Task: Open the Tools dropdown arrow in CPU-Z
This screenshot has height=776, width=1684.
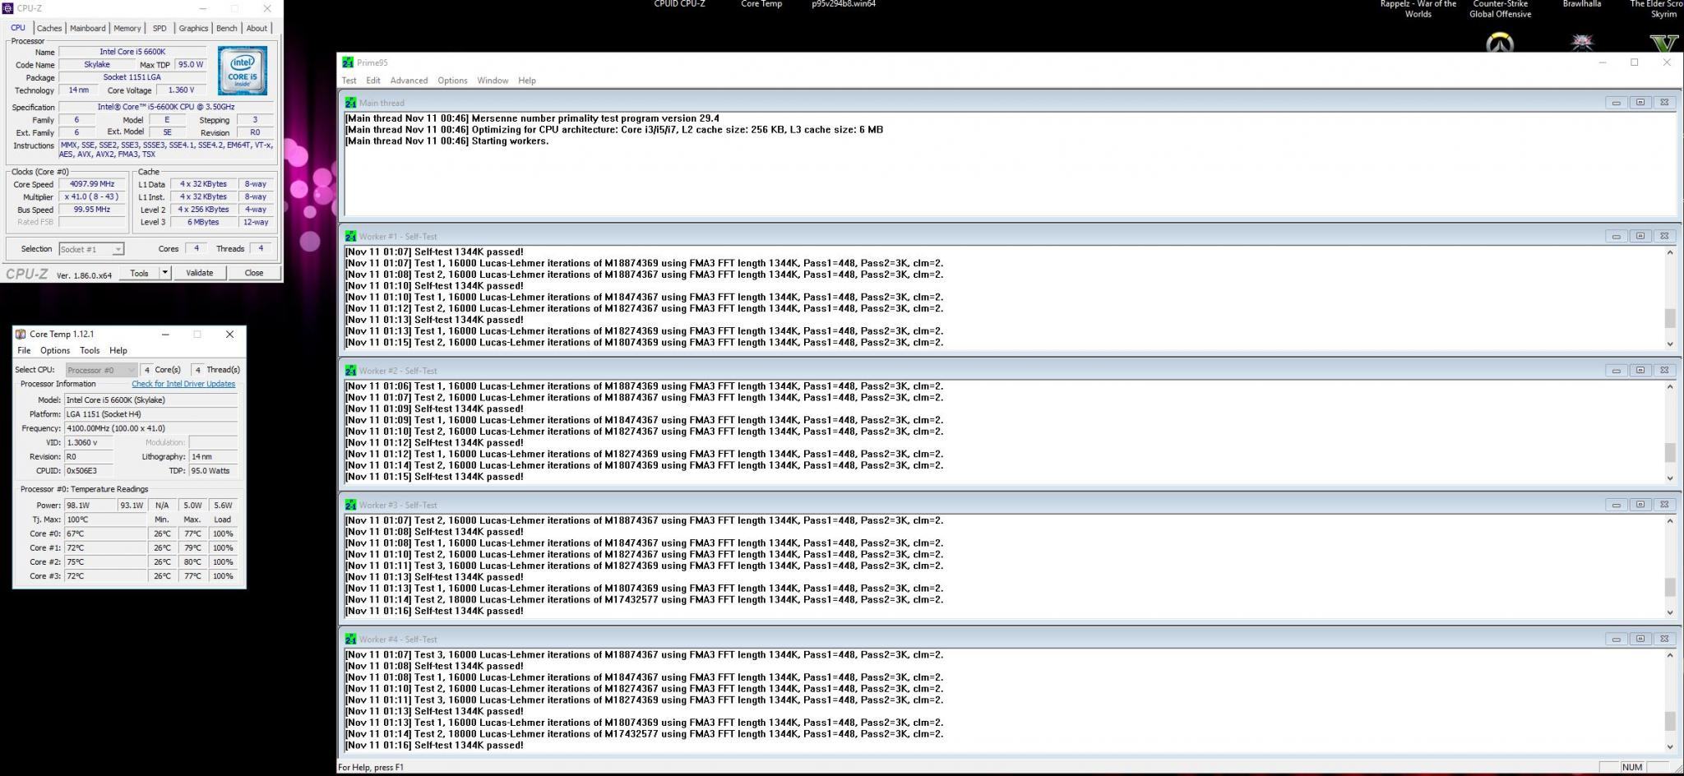Action: tap(164, 273)
